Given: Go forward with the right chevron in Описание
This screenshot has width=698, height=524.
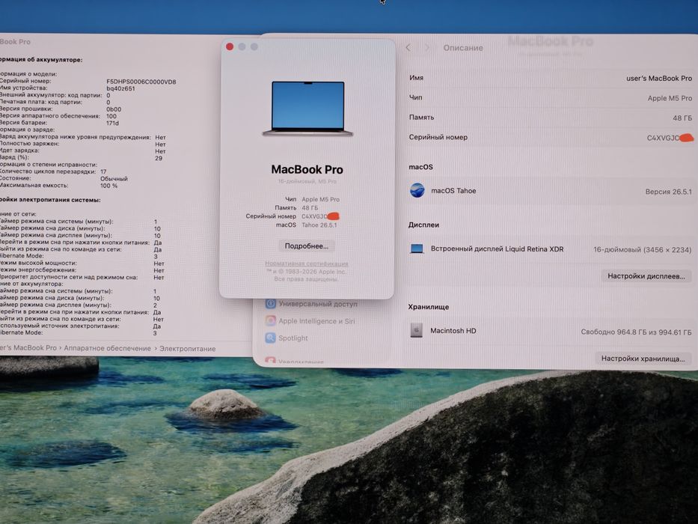Looking at the screenshot, I should (426, 48).
